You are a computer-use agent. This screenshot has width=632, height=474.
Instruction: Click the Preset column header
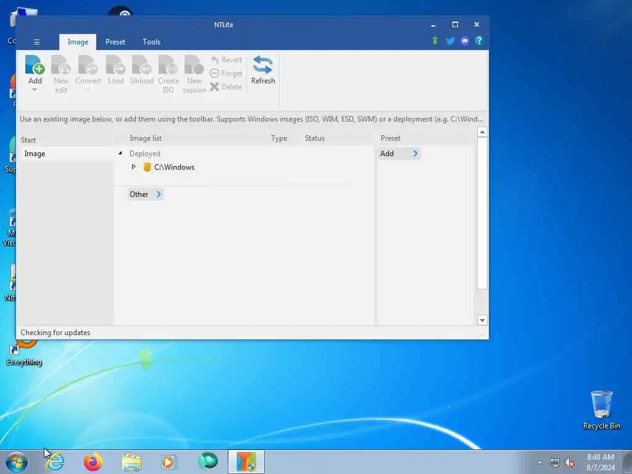(390, 138)
